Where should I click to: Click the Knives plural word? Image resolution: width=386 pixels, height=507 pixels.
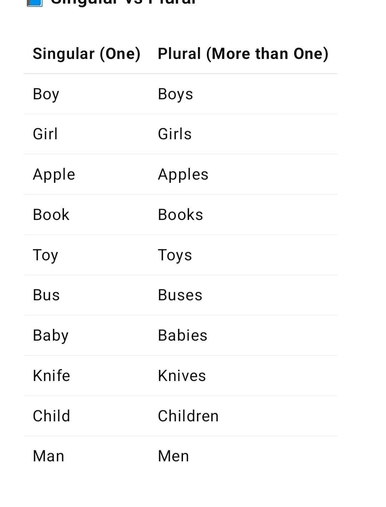coord(182,376)
